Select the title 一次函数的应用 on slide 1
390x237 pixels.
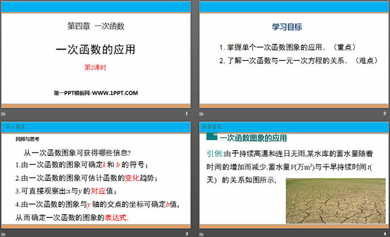[96, 49]
